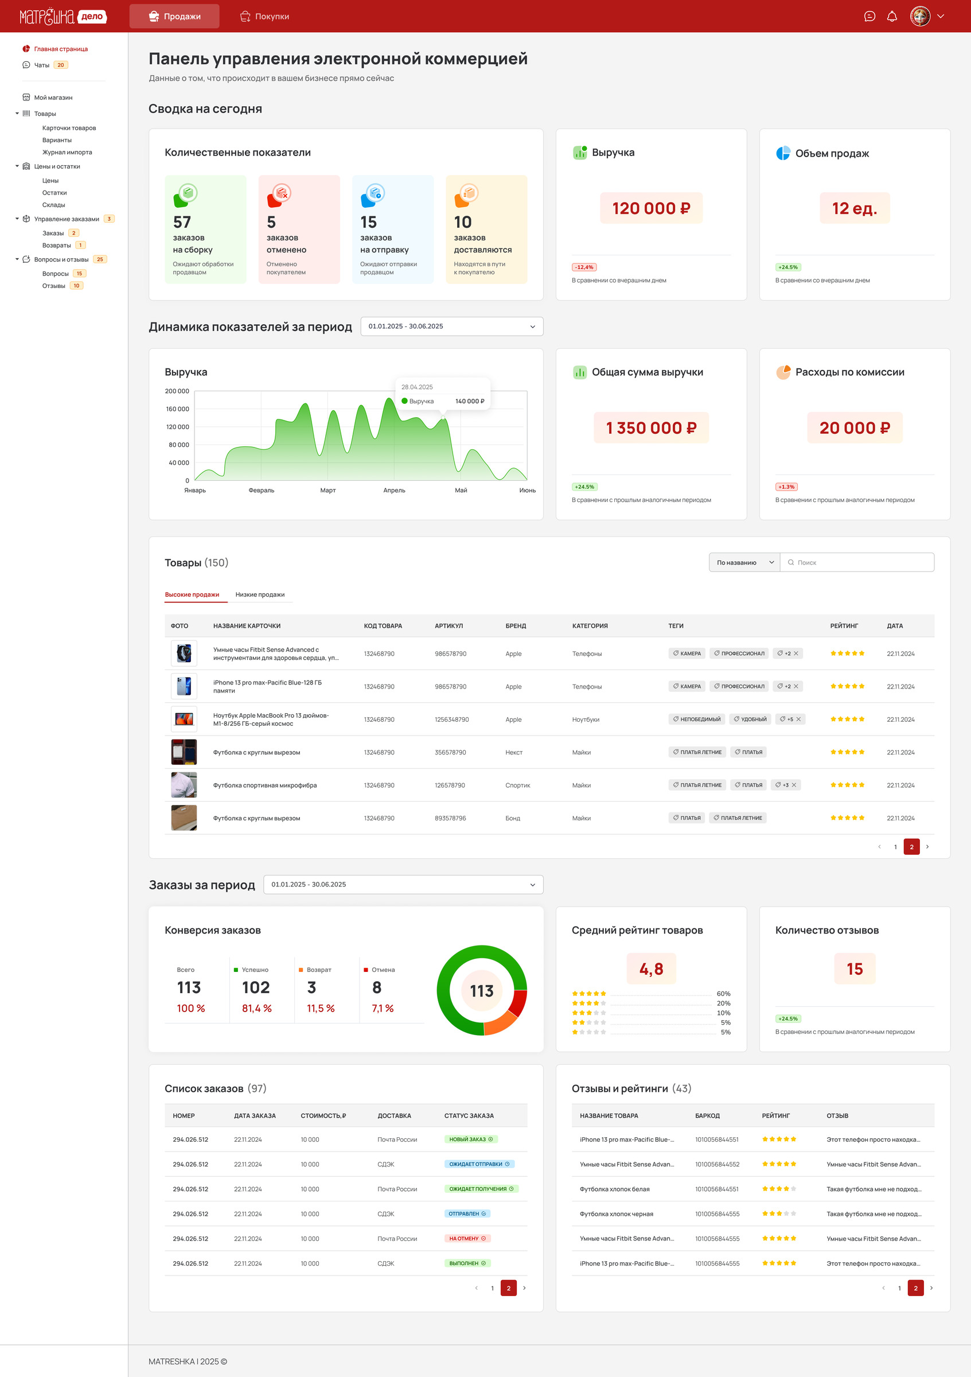Open Вопросы in sidebar
This screenshot has height=1377, width=971.
point(55,274)
